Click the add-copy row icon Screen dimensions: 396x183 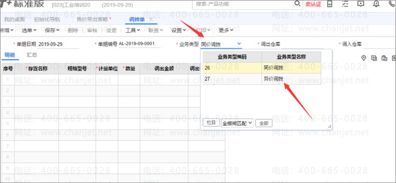click(x=374, y=58)
